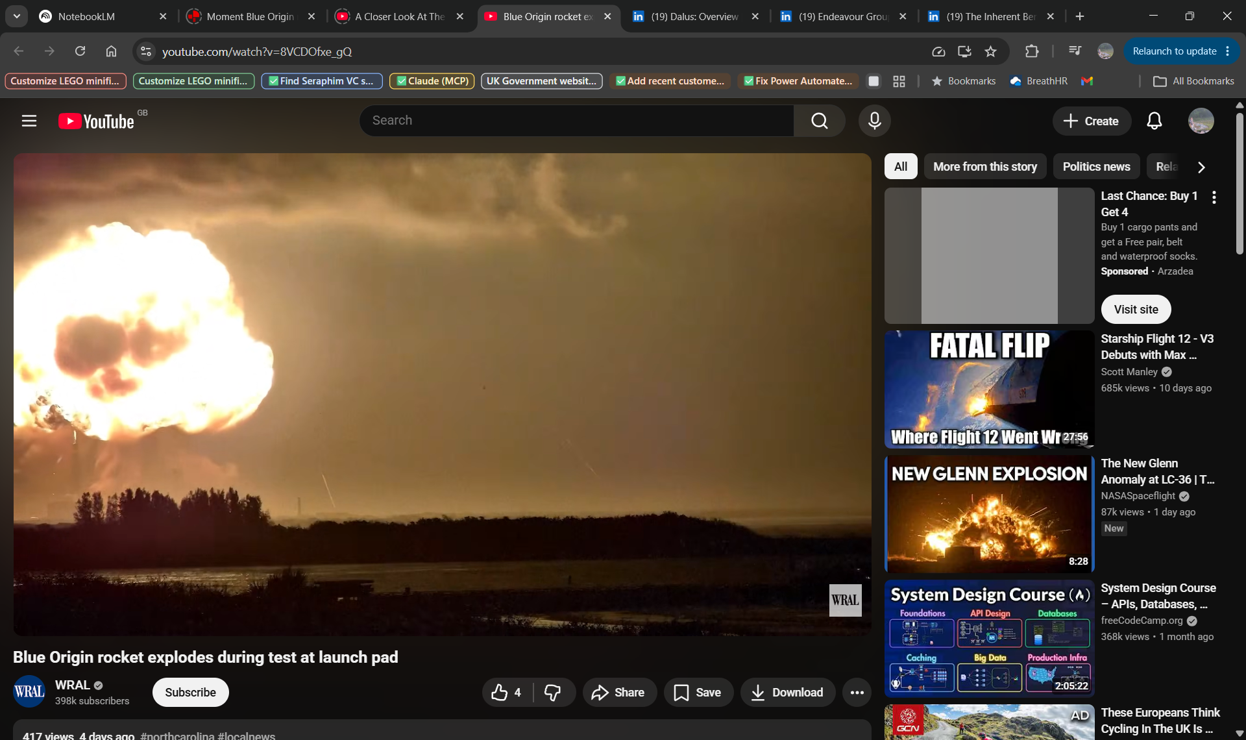
Task: Open the WRAL channel avatar
Action: click(29, 692)
